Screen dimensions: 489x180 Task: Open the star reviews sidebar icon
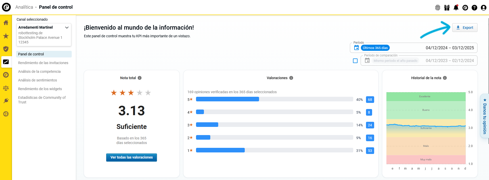click(x=6, y=36)
